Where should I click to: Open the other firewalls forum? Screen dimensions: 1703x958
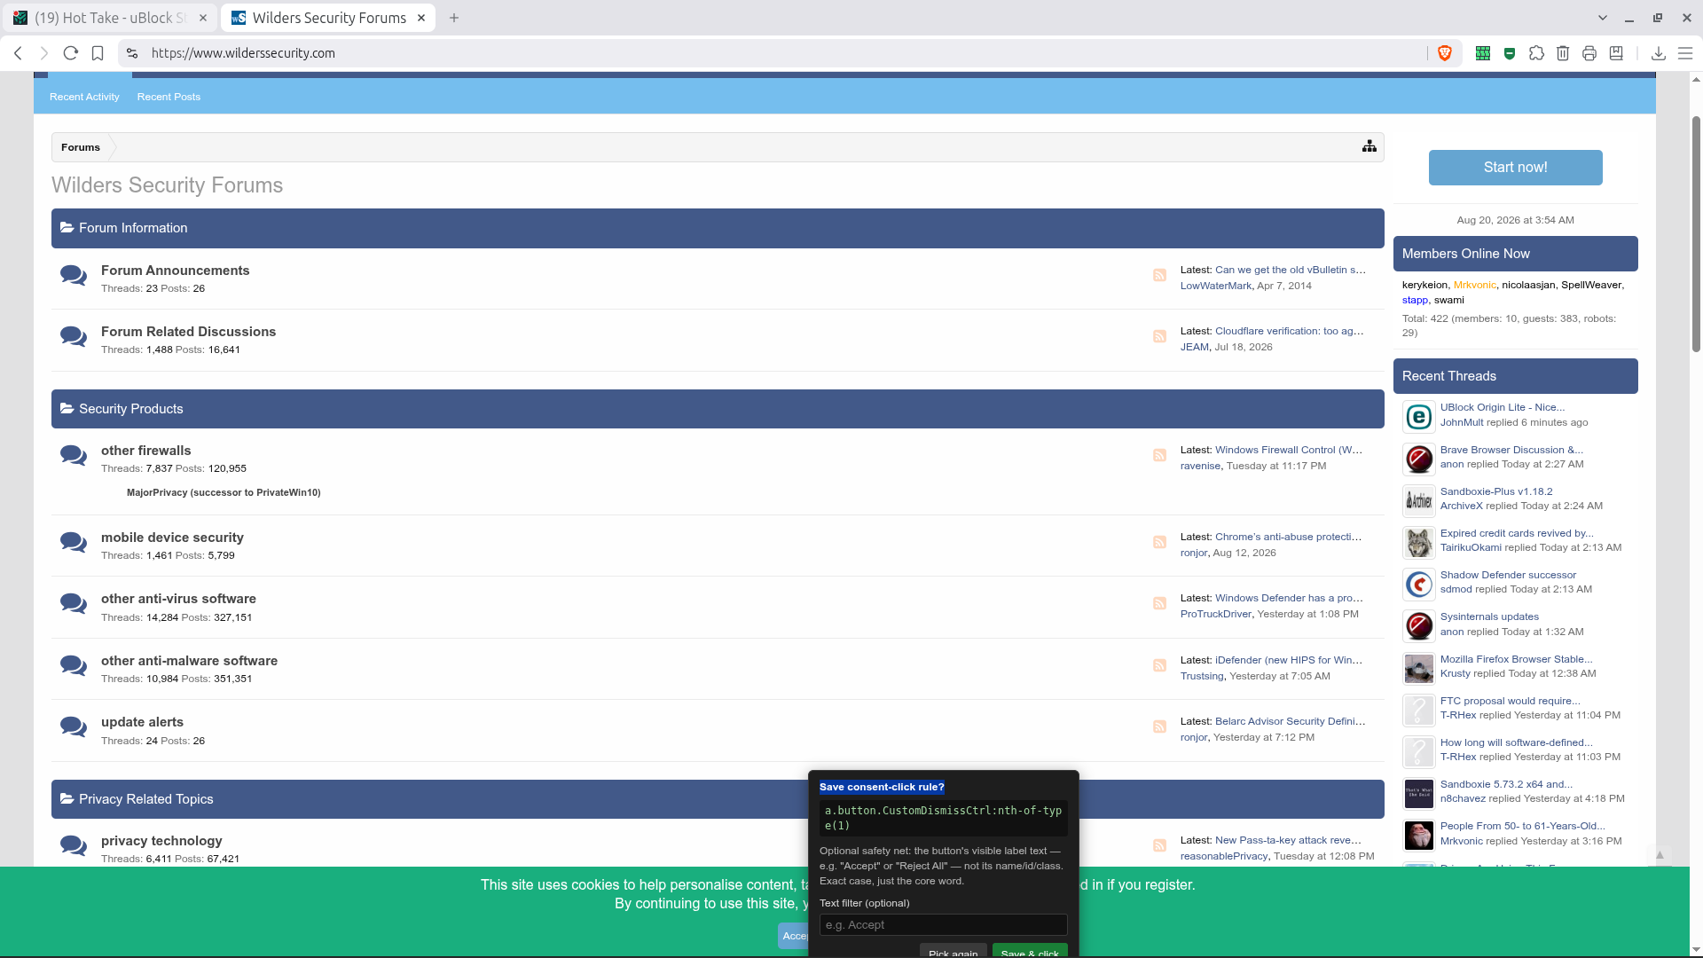(x=146, y=451)
